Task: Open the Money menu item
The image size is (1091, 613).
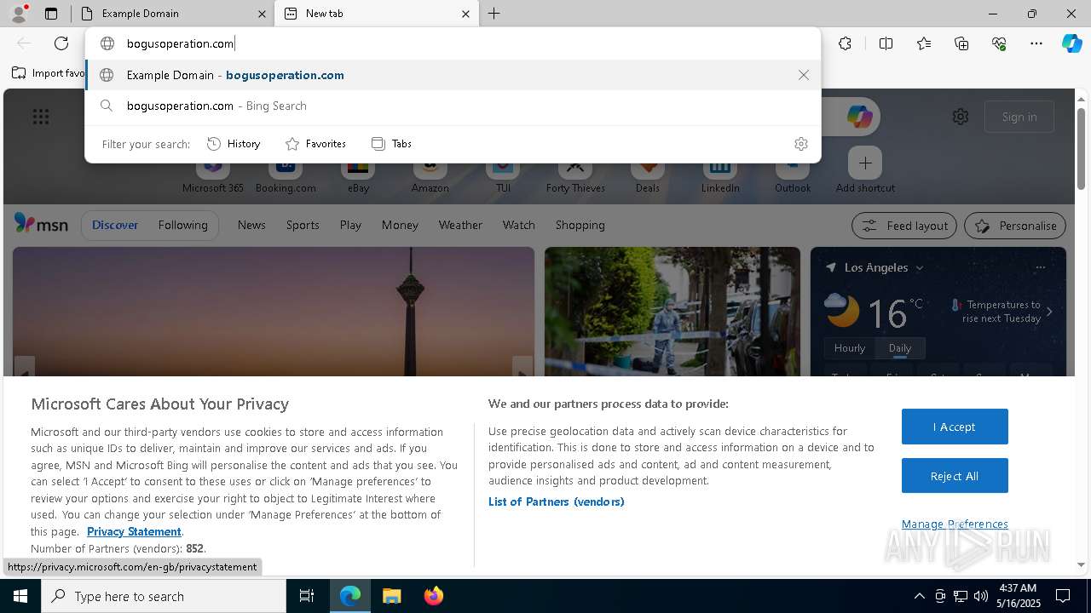Action: (x=400, y=225)
